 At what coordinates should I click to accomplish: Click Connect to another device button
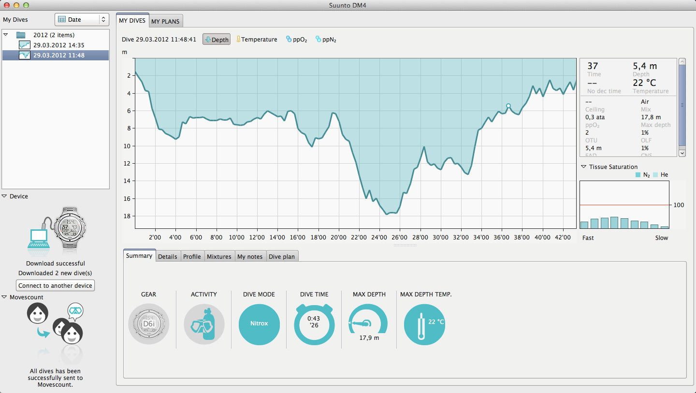tap(55, 285)
